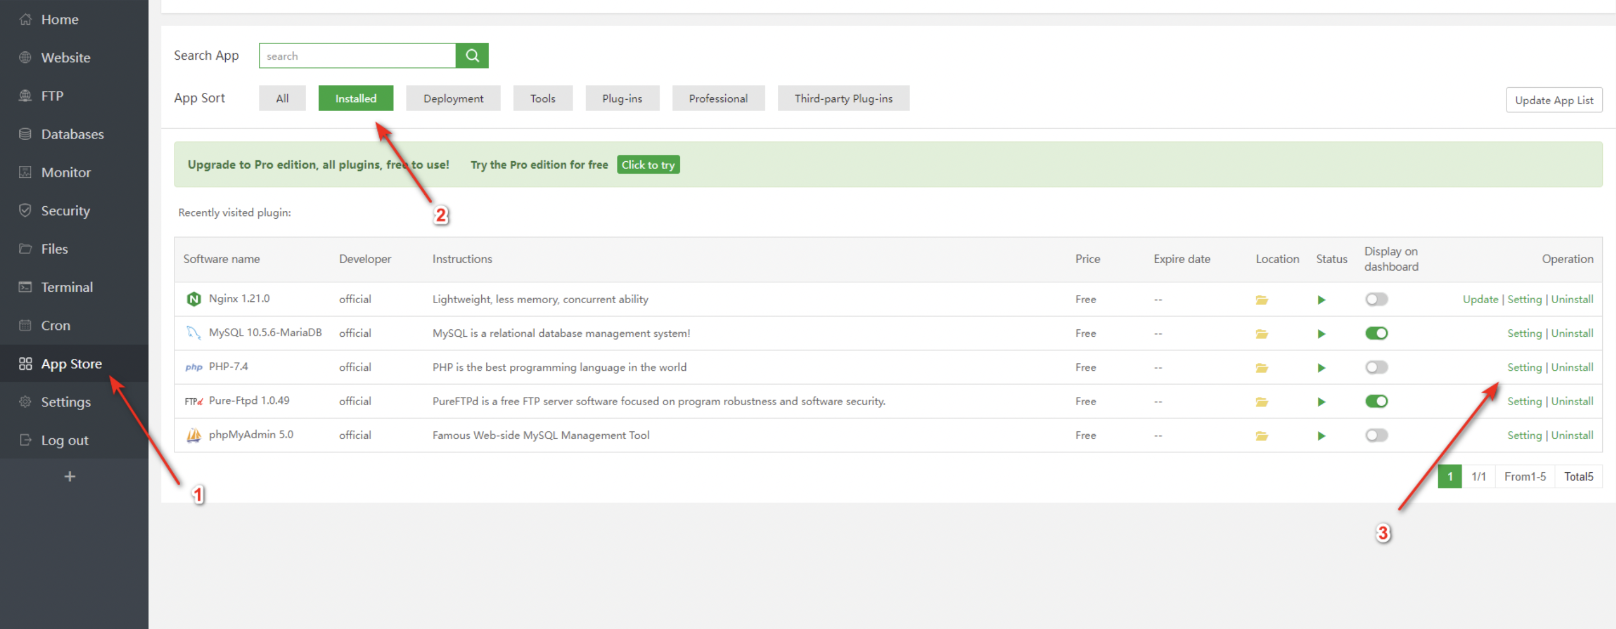This screenshot has height=629, width=1616.
Task: Click the phpMyAdmin 5.0 software name
Action: tap(251, 434)
